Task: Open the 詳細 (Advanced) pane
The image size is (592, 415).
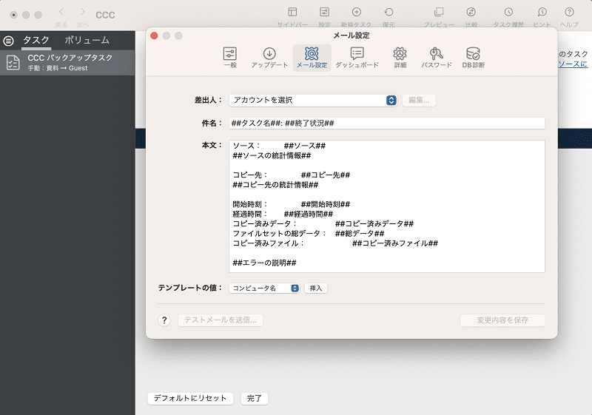Action: (400, 58)
